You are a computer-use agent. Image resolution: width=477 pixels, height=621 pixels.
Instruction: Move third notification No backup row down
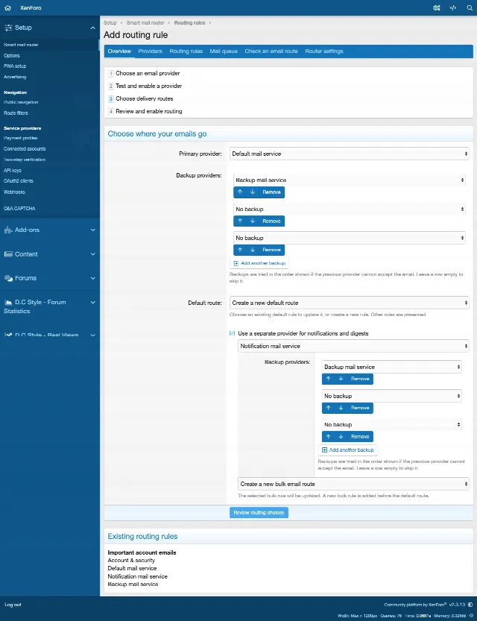[x=341, y=436]
